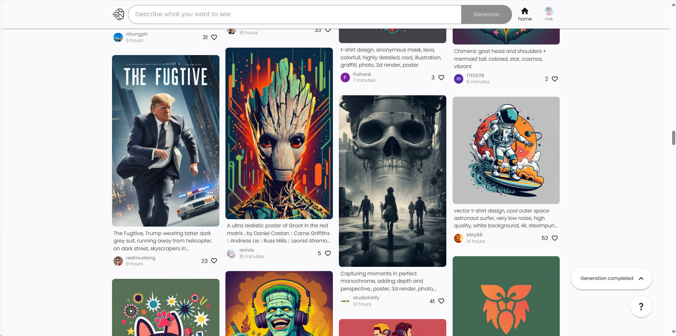
Task: Like nhungph's post with 31 likes
Action: pos(214,37)
